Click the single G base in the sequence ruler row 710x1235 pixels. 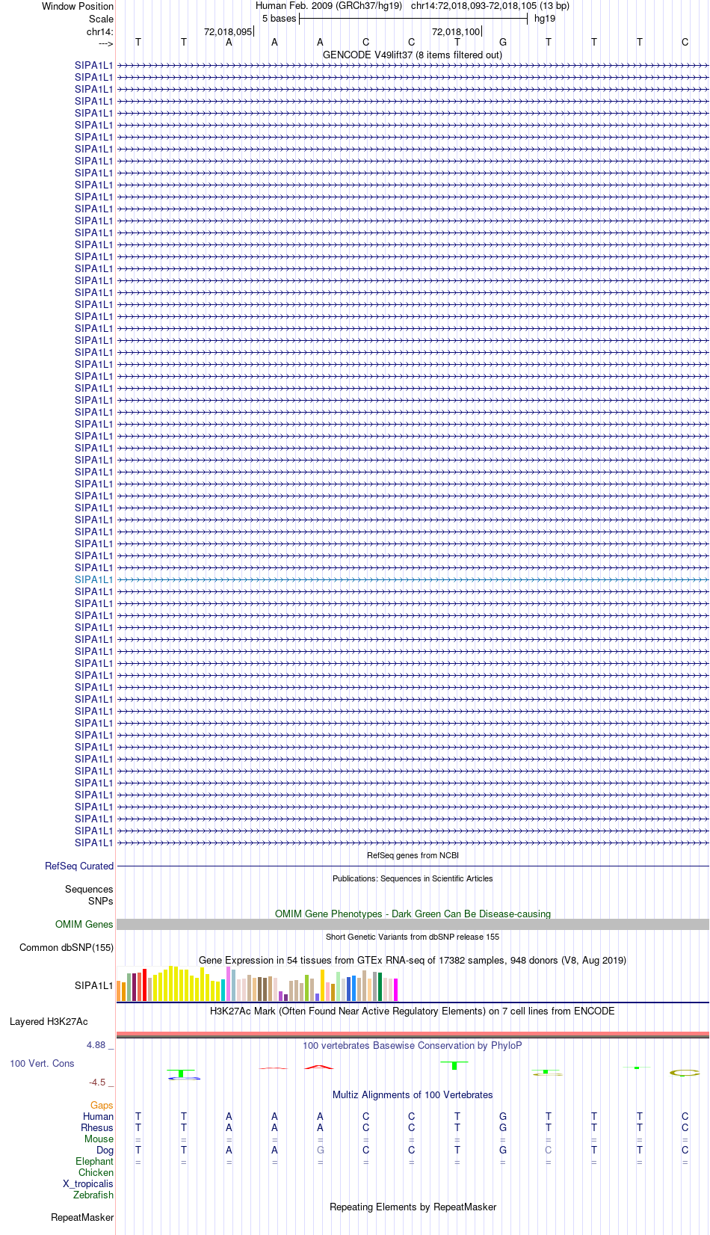(x=503, y=42)
